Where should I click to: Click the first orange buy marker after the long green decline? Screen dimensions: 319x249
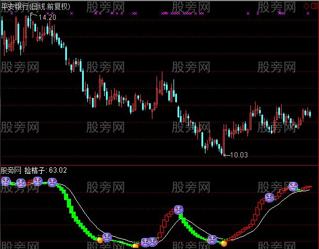click(100, 240)
